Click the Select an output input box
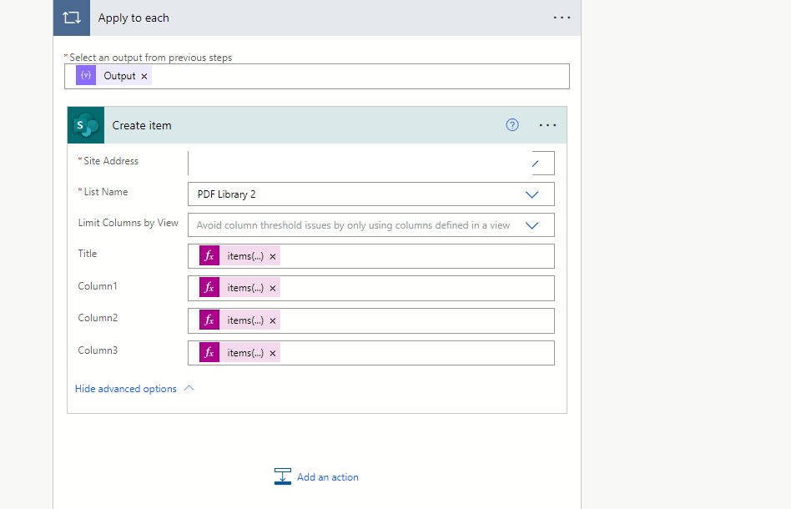Viewport: 791px width, 509px height. coord(317,76)
